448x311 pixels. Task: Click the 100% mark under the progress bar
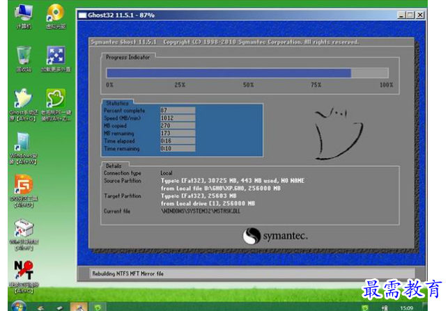tap(386, 85)
